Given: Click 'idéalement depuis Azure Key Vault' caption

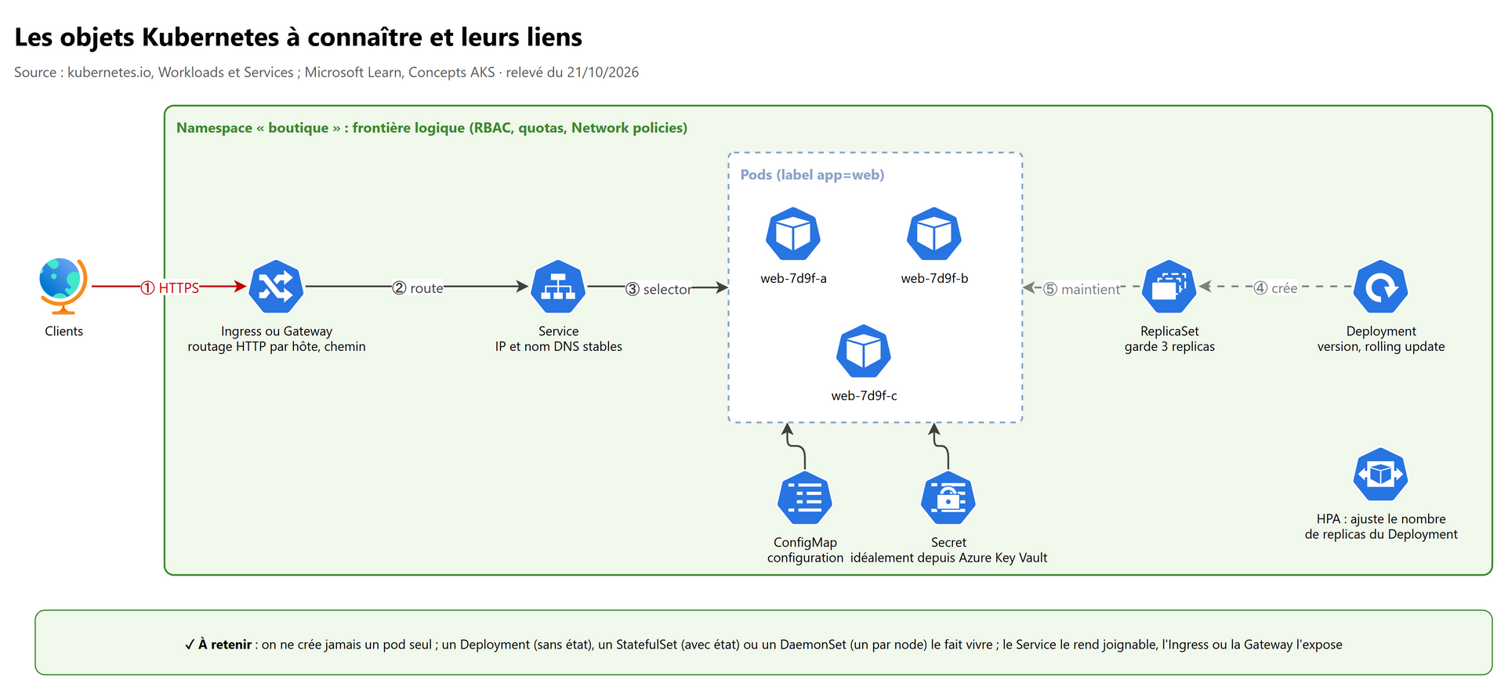Looking at the screenshot, I should 948,558.
